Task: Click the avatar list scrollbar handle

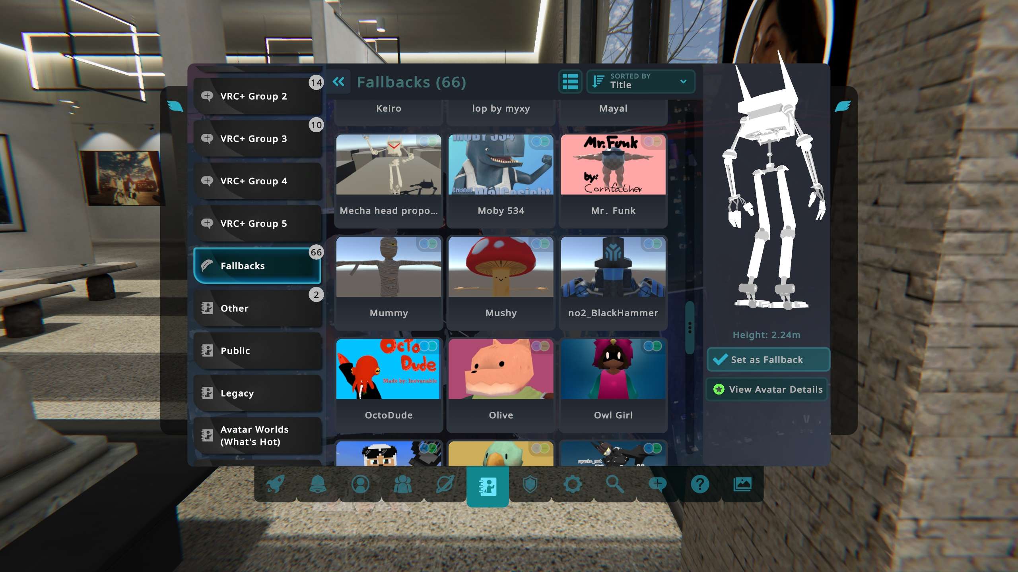Action: (690, 327)
